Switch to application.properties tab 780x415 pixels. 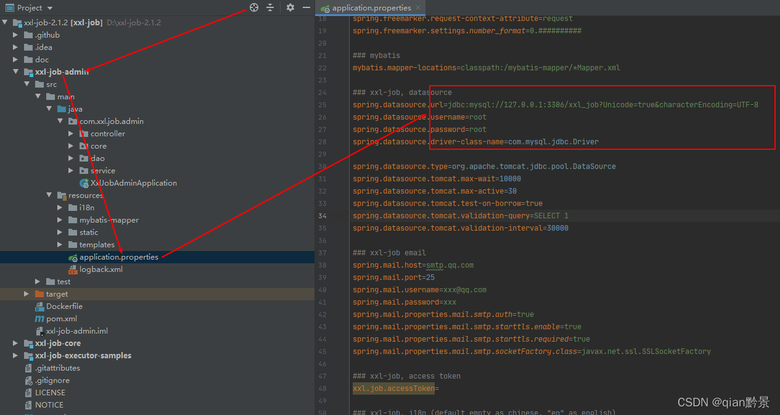[x=371, y=8]
